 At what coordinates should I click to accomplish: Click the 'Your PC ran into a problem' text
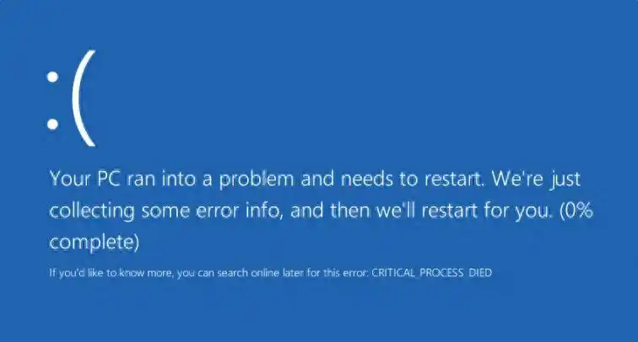[171, 179]
